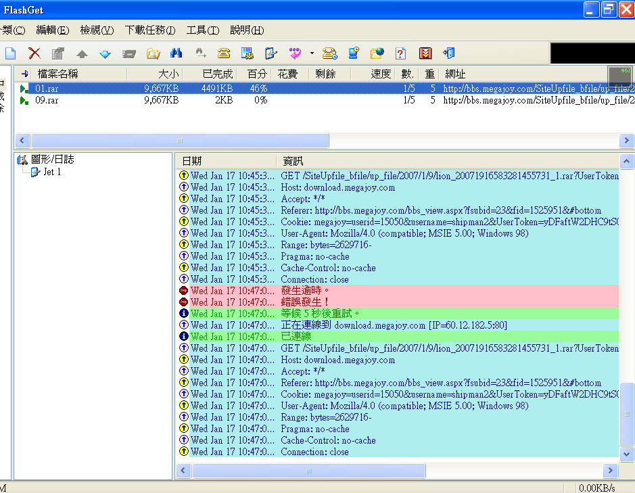Click the log pane vertical scrollbar thumb
This screenshot has width=635, height=493.
tap(626, 414)
